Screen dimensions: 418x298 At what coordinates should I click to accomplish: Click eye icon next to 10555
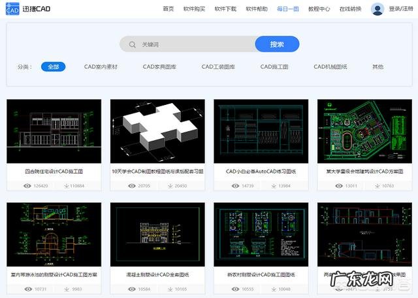pos(235,289)
